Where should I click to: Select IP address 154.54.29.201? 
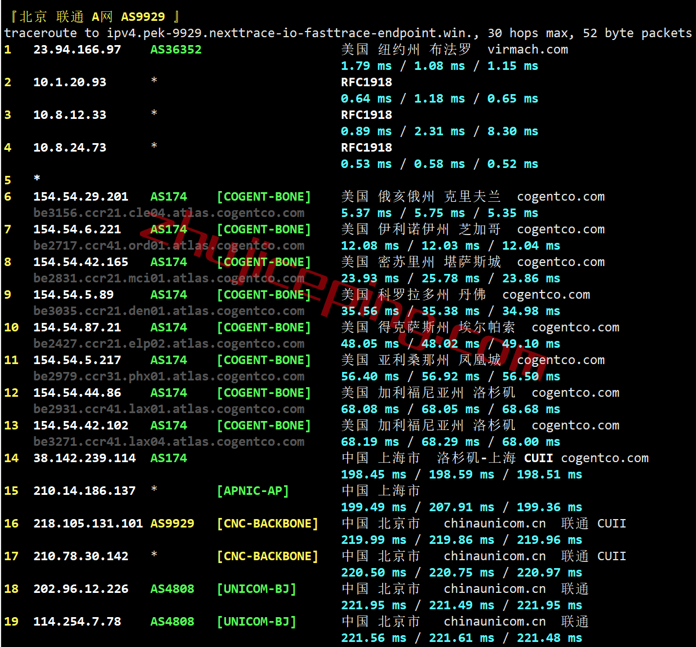tap(81, 197)
